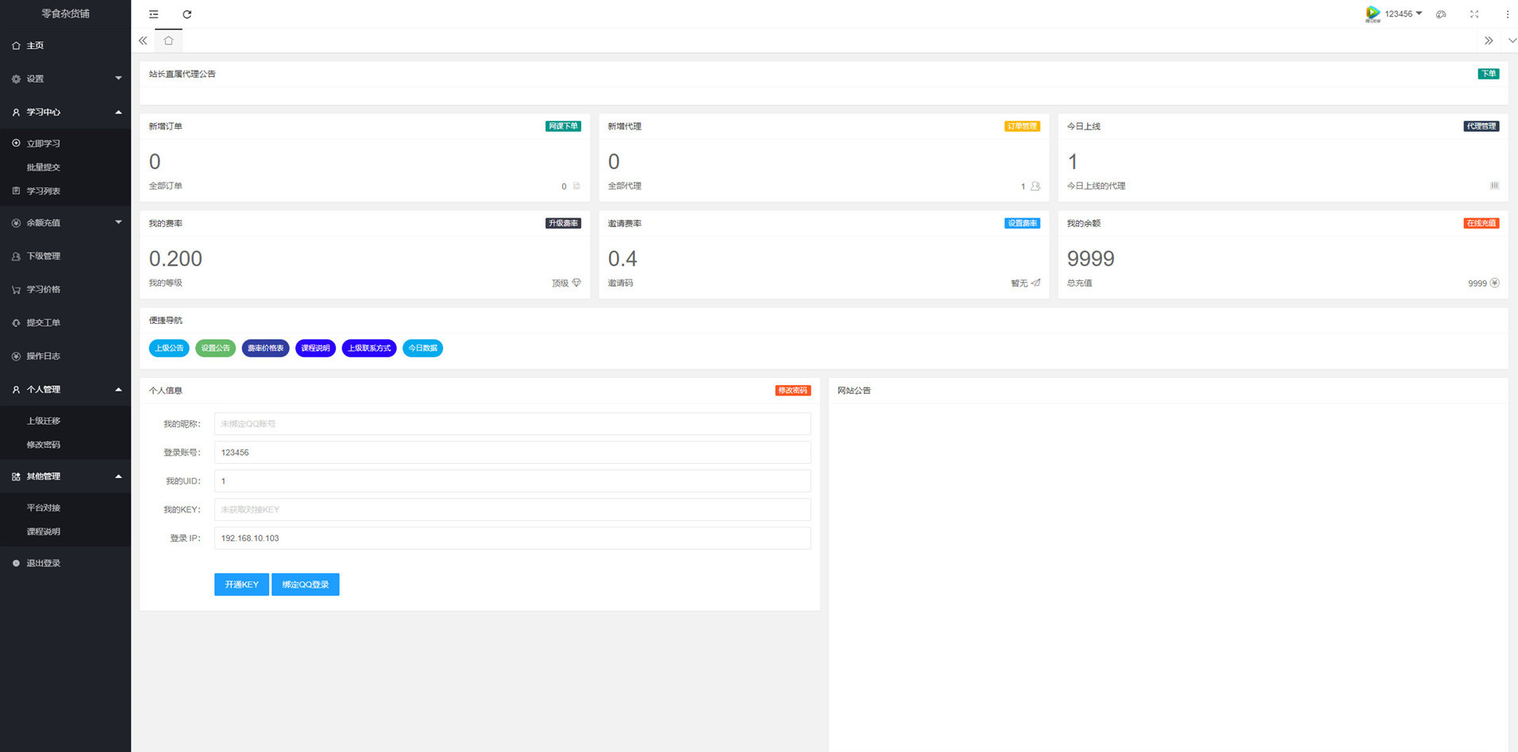Image resolution: width=1518 pixels, height=752 pixels.
Task: Click the red 修改密码 badge in 个人信息
Action: tap(792, 391)
